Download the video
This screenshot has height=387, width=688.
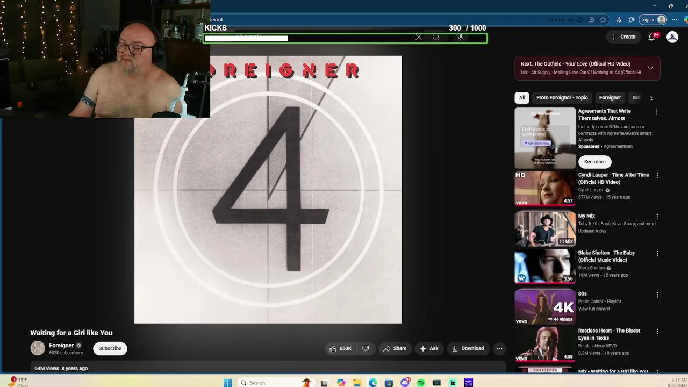coord(468,348)
